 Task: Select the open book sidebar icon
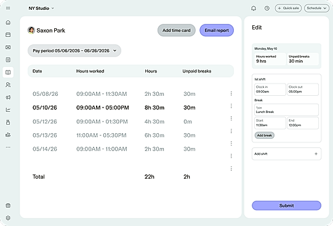click(x=8, y=72)
